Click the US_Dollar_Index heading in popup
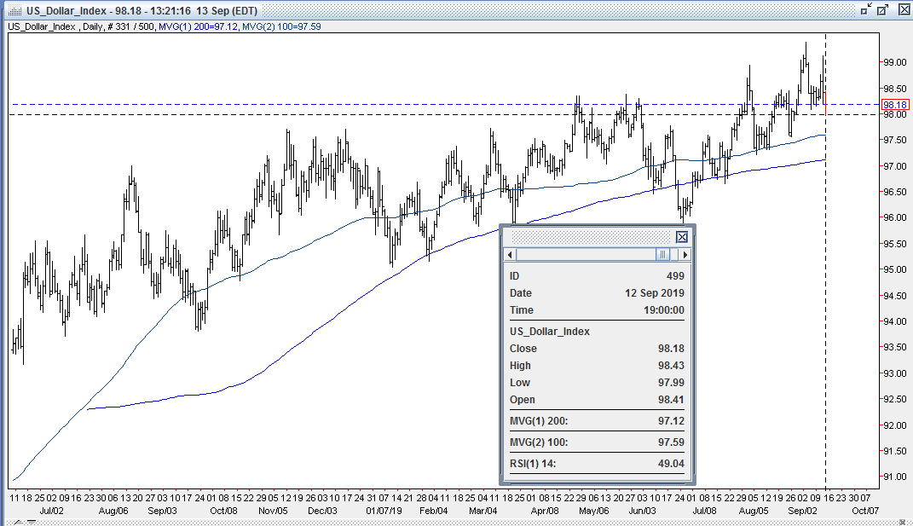The width and height of the screenshot is (913, 526). [x=550, y=332]
